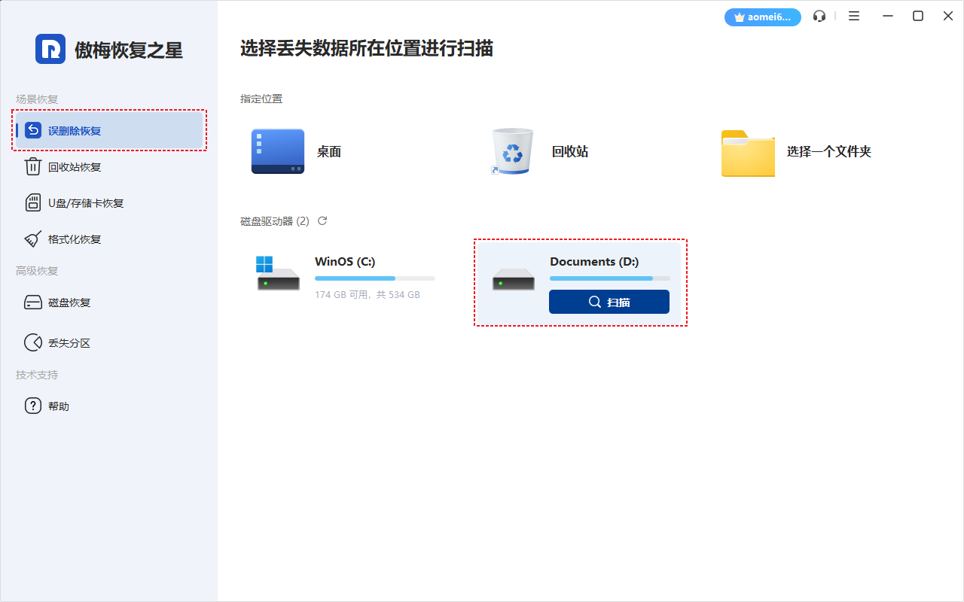
Task: Select U盘/存储卡恢复 option
Action: click(x=83, y=202)
